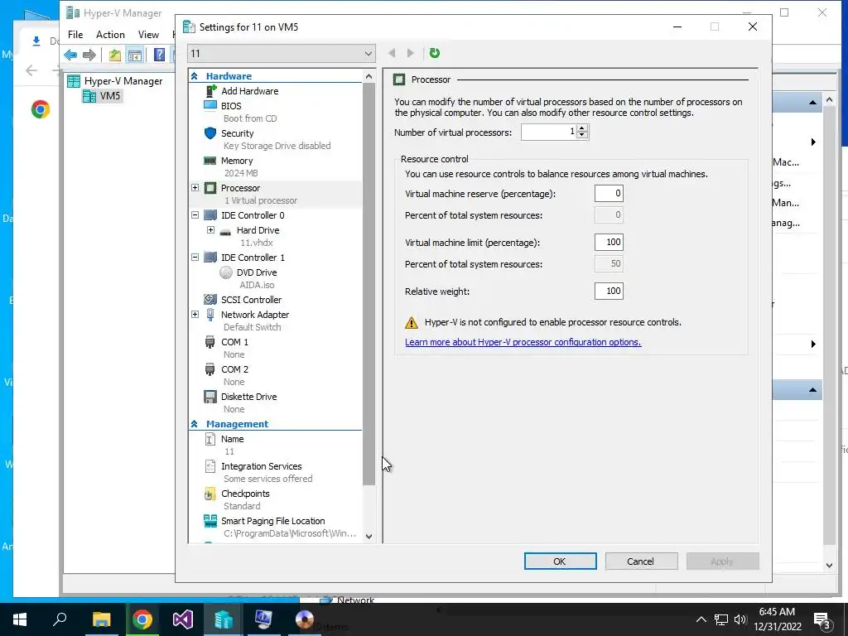Click the Virtual machine reserve field

coord(609,194)
